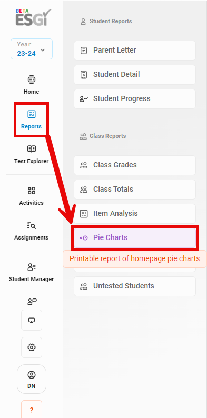Expand the Year 23-24 dropdown
Screen dimensions: 207x418
pos(32,49)
